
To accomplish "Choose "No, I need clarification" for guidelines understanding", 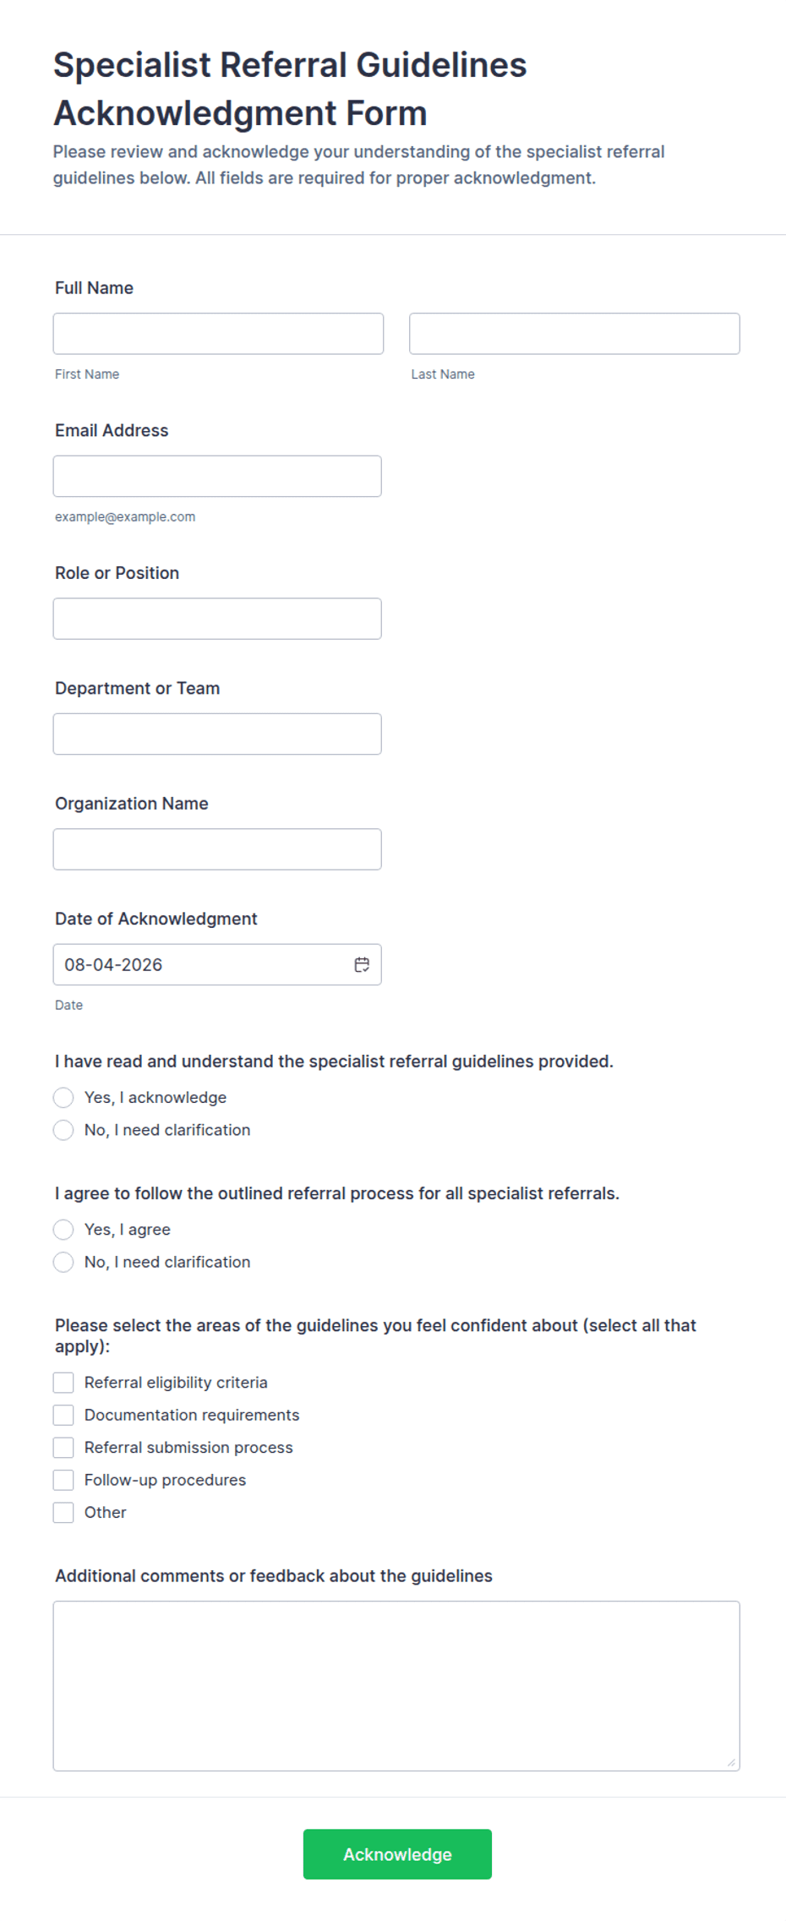I will (x=63, y=1130).
